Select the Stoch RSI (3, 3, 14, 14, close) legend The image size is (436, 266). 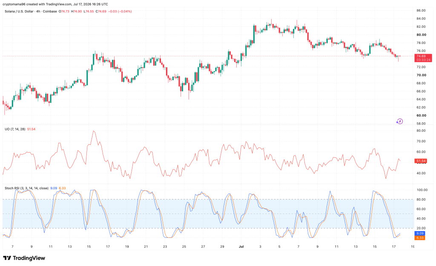[x=26, y=188]
